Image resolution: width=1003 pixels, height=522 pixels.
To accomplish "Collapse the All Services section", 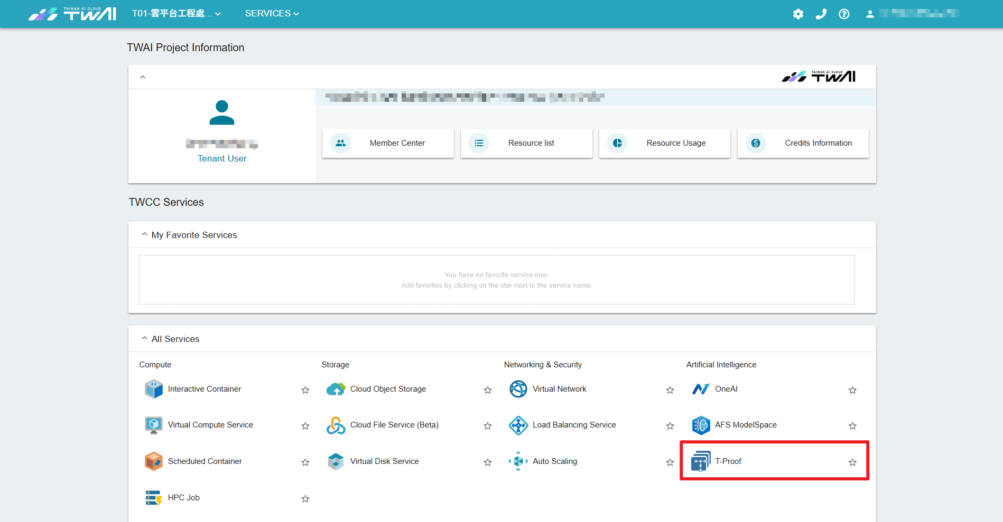I will pos(144,338).
